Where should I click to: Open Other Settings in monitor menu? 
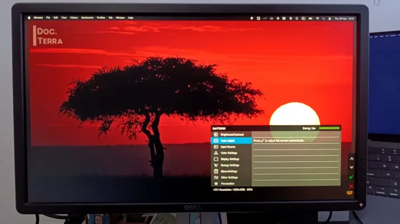[231, 177]
